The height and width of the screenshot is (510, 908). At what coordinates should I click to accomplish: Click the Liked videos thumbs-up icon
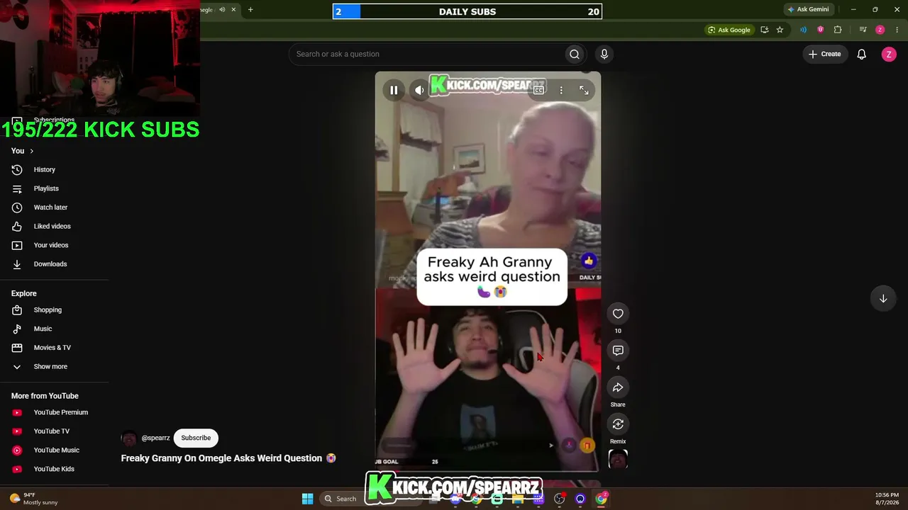17,226
